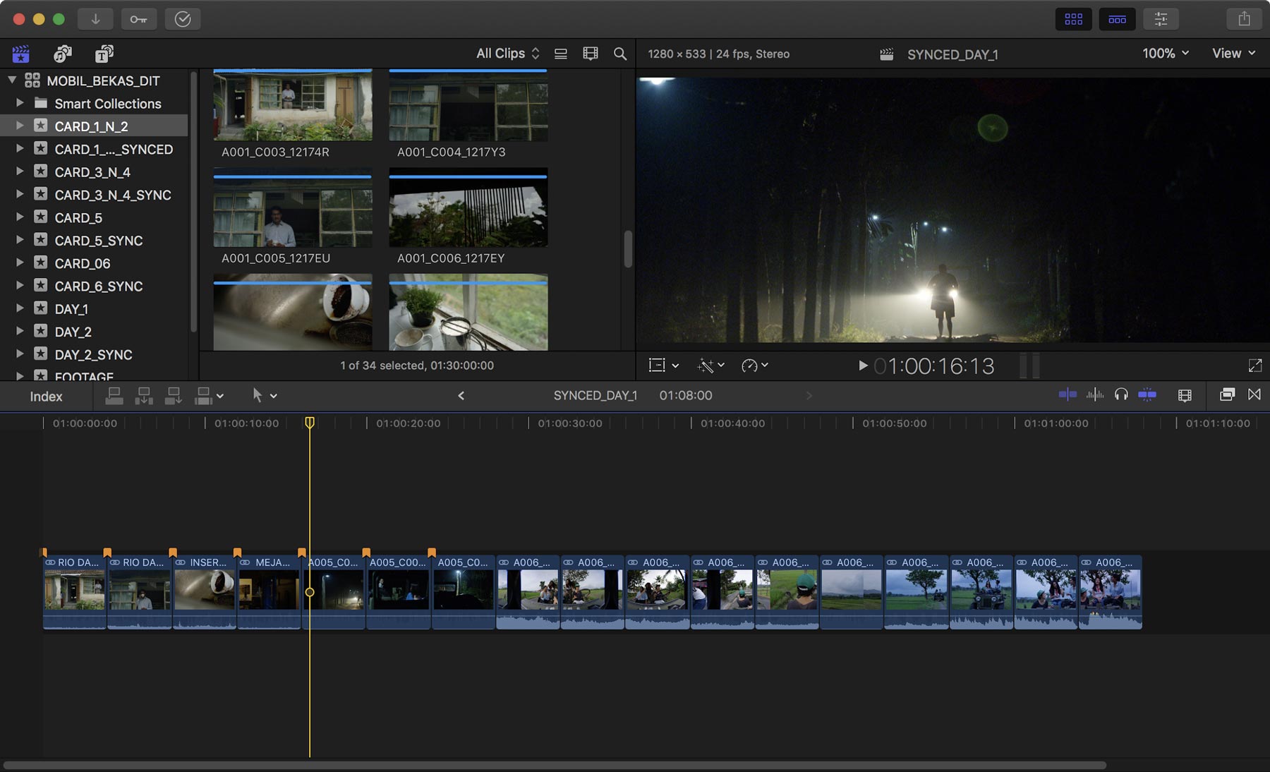Open retime speed options dropdown
The height and width of the screenshot is (772, 1270).
(754, 366)
